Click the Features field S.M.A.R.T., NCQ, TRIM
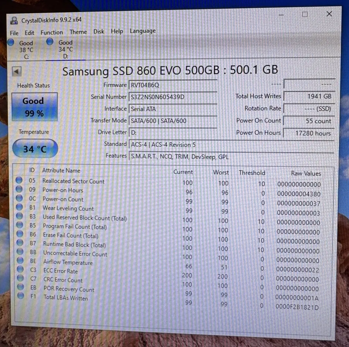Viewport: 349px width, 347px height. point(231,157)
